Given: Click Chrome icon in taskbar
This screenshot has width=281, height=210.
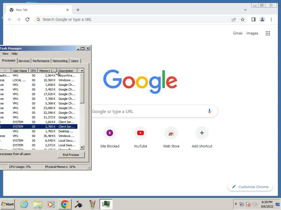Looking at the screenshot, I should pos(65,204).
